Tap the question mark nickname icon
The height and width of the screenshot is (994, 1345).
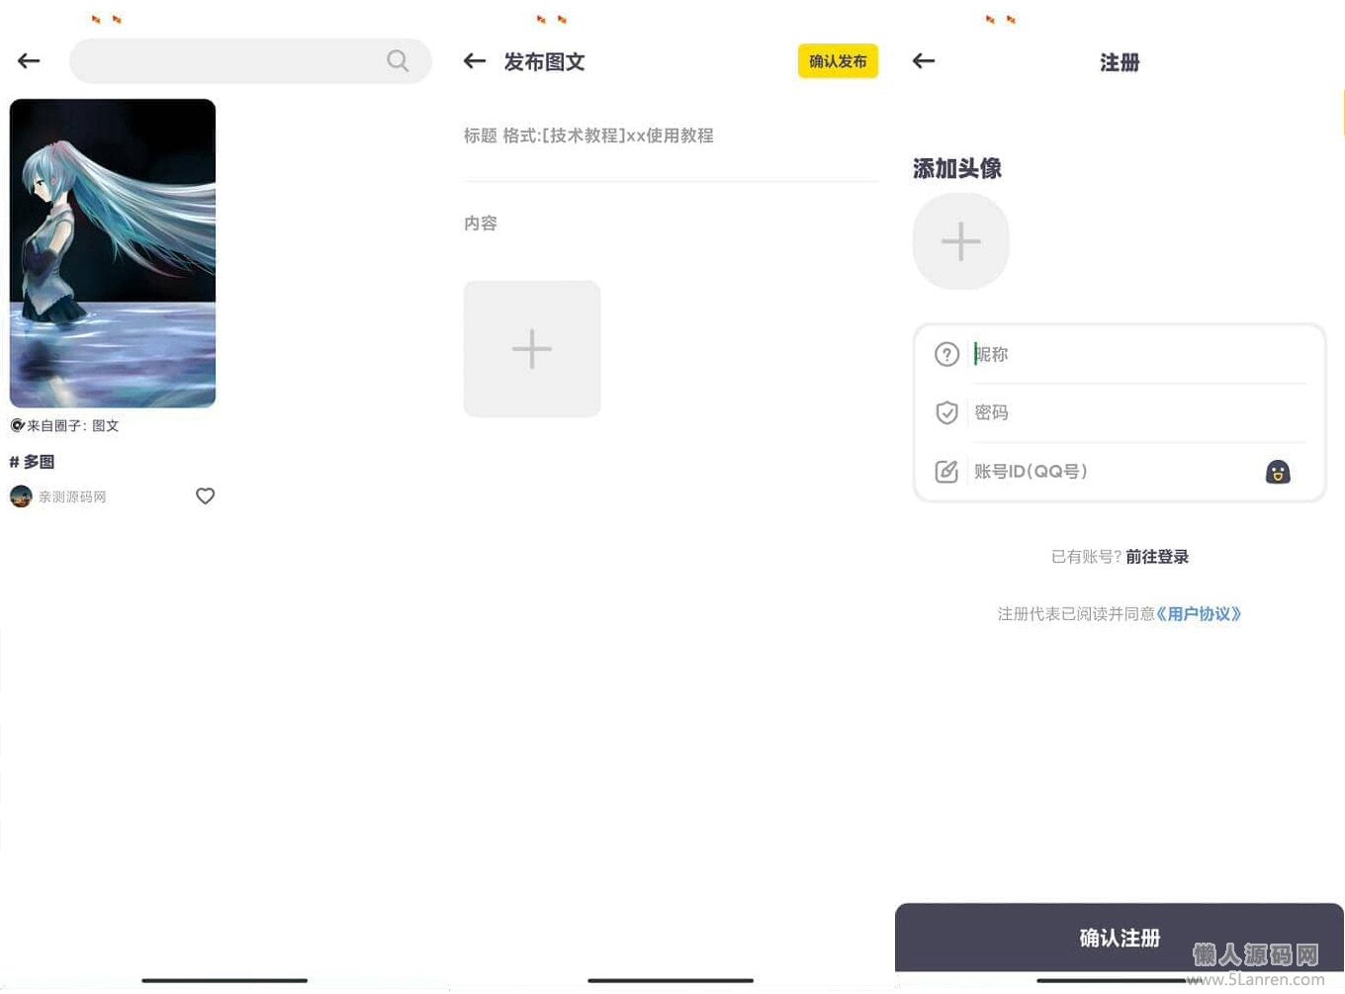click(x=946, y=354)
